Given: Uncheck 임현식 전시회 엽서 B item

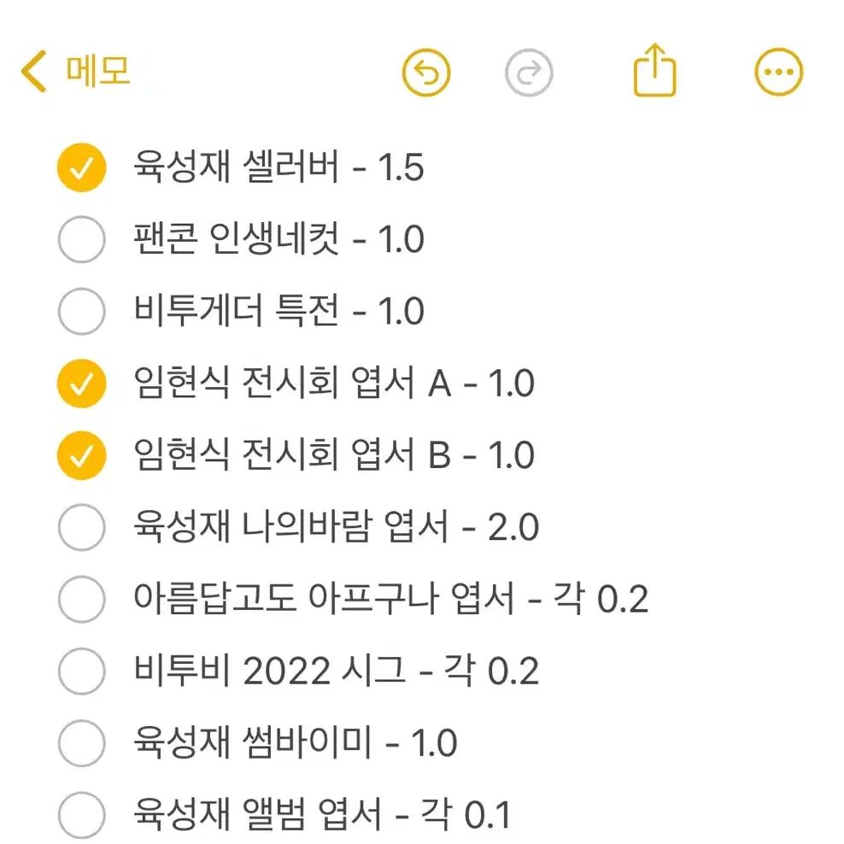Looking at the screenshot, I should tap(82, 455).
